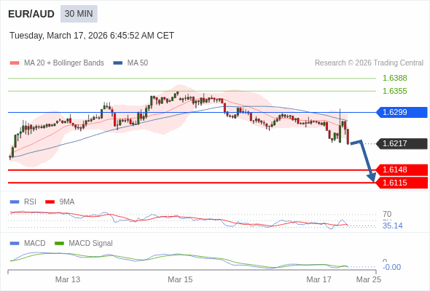Click the Mar 13 axis date label
The height and width of the screenshot is (291, 430).
coord(68,279)
